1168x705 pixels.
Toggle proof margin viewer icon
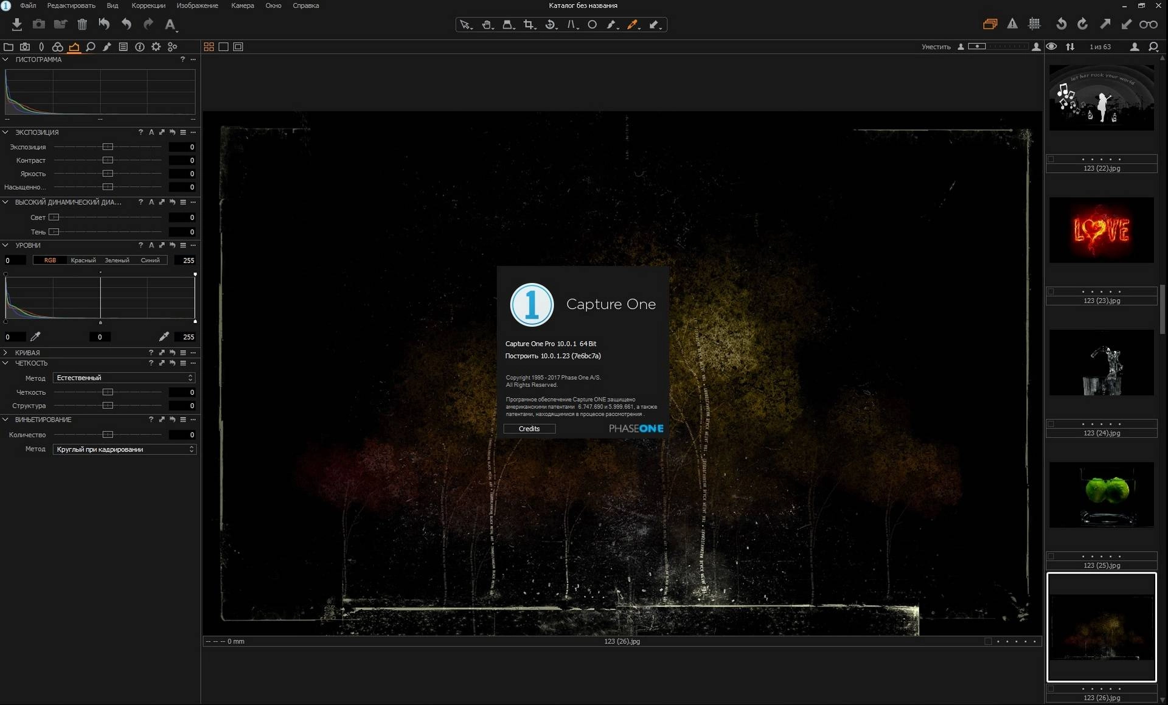point(238,47)
